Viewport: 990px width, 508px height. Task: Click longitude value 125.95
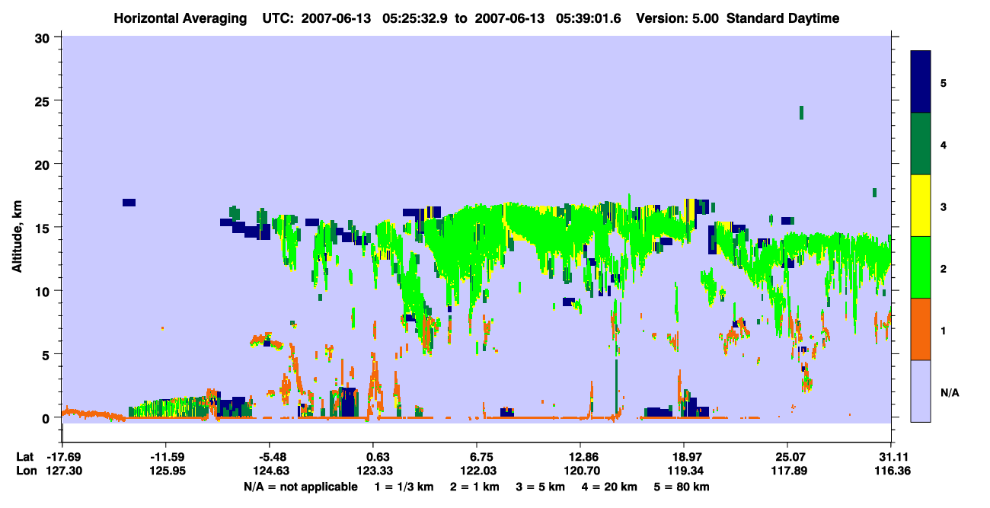tap(166, 471)
